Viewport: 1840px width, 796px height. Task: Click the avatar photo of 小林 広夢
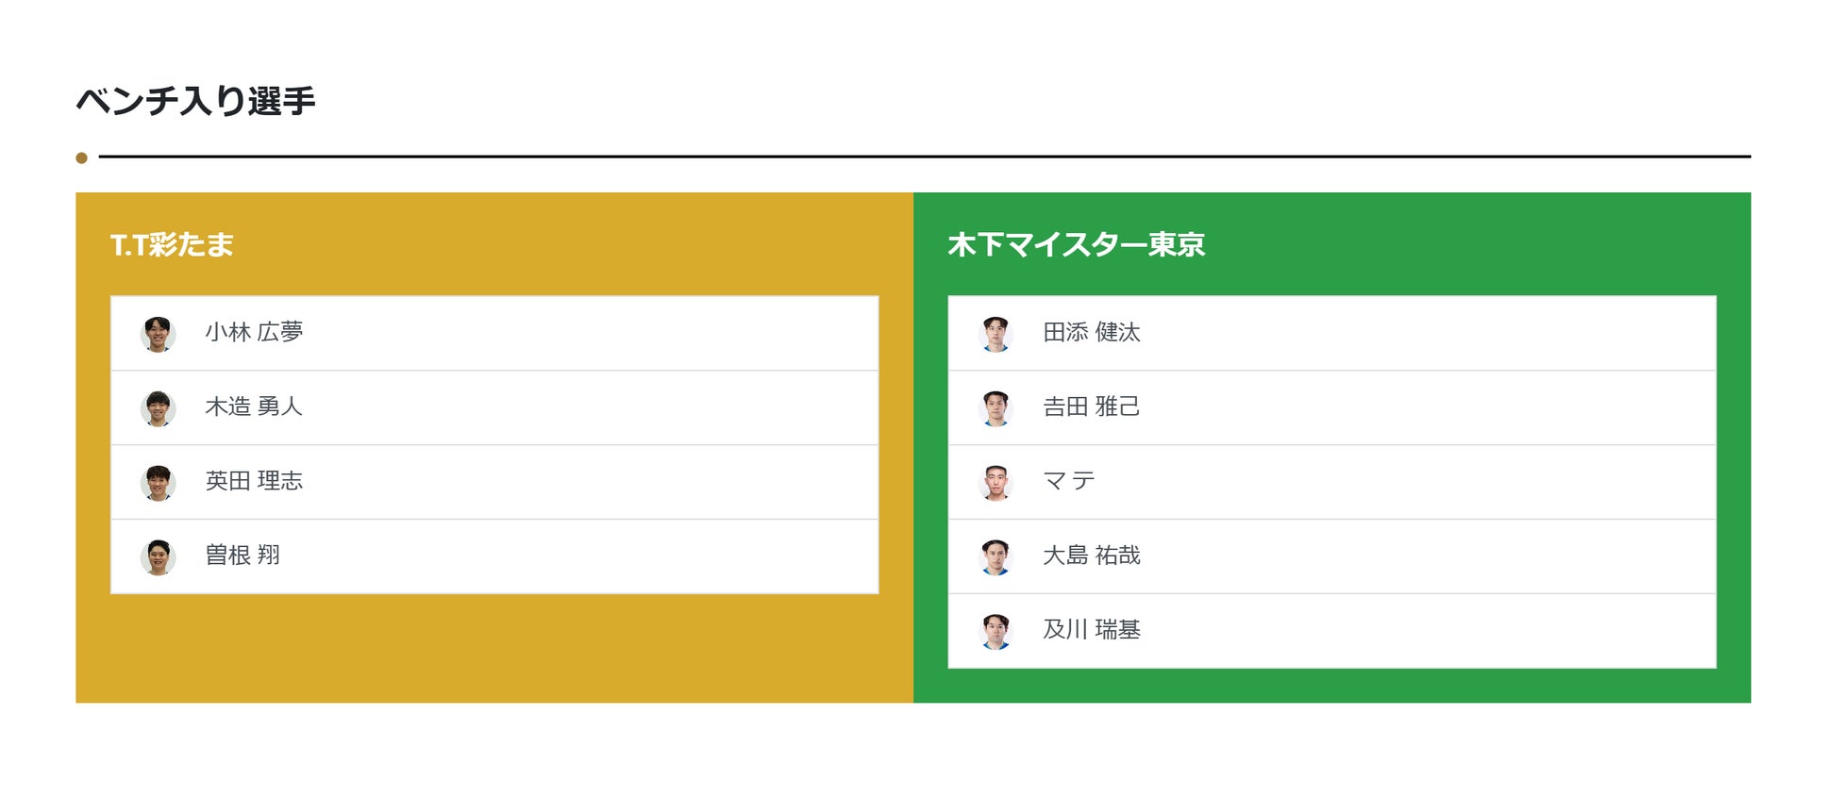[x=159, y=332]
